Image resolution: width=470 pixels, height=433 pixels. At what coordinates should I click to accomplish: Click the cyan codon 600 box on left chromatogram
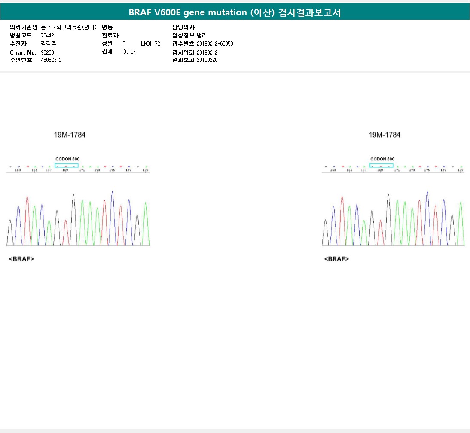[67, 166]
